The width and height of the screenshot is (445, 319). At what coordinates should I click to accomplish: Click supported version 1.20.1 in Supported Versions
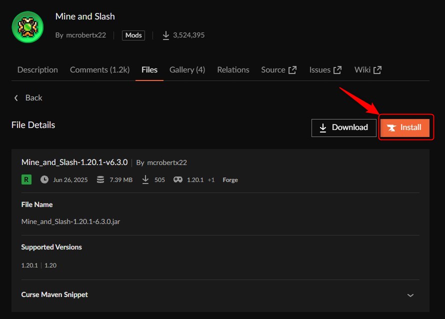(29, 265)
